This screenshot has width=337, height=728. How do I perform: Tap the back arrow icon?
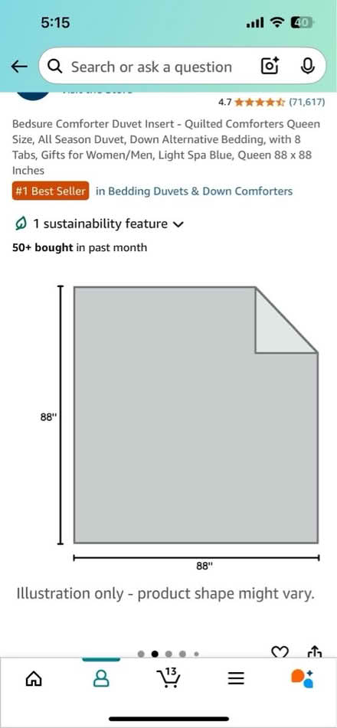coord(19,67)
